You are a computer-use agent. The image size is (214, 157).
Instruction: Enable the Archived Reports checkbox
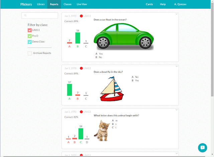(30, 53)
